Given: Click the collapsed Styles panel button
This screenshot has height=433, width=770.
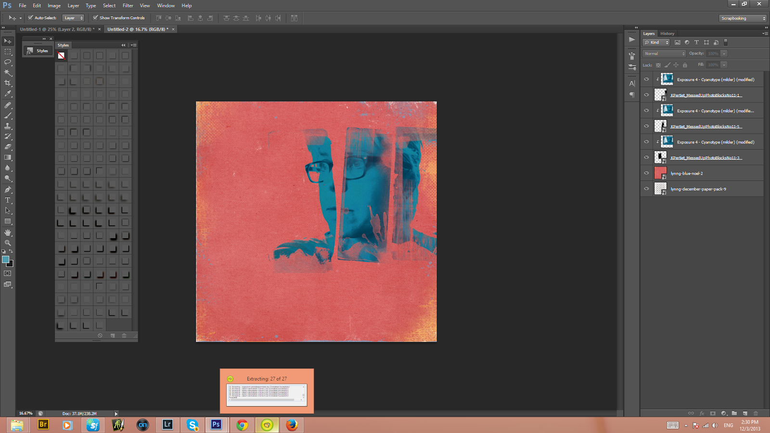Looking at the screenshot, I should pyautogui.click(x=38, y=51).
